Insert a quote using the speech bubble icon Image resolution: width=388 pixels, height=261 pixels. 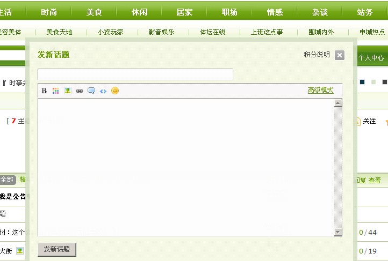coord(91,91)
